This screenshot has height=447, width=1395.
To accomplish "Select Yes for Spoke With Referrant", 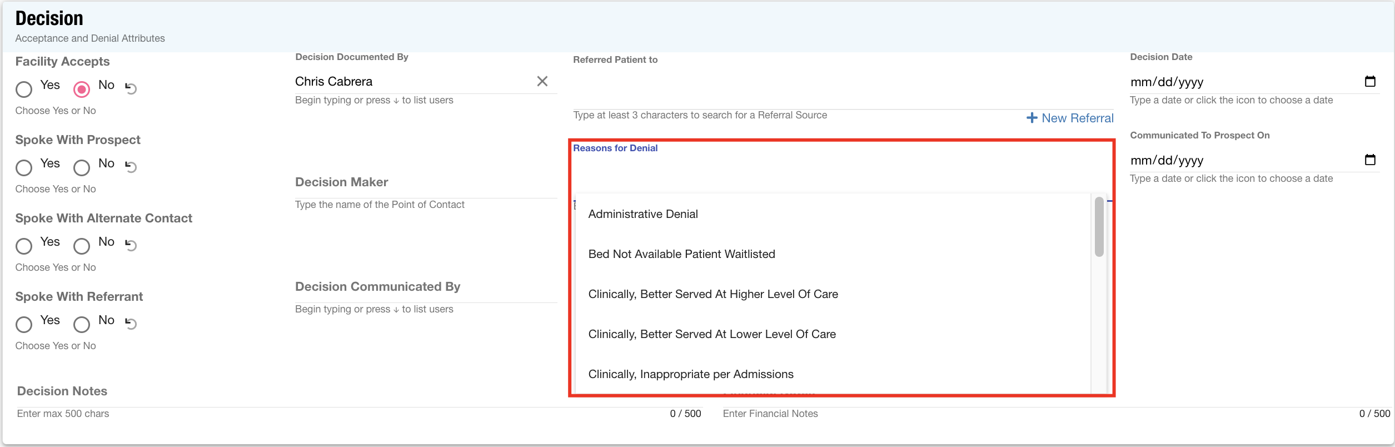I will point(24,324).
